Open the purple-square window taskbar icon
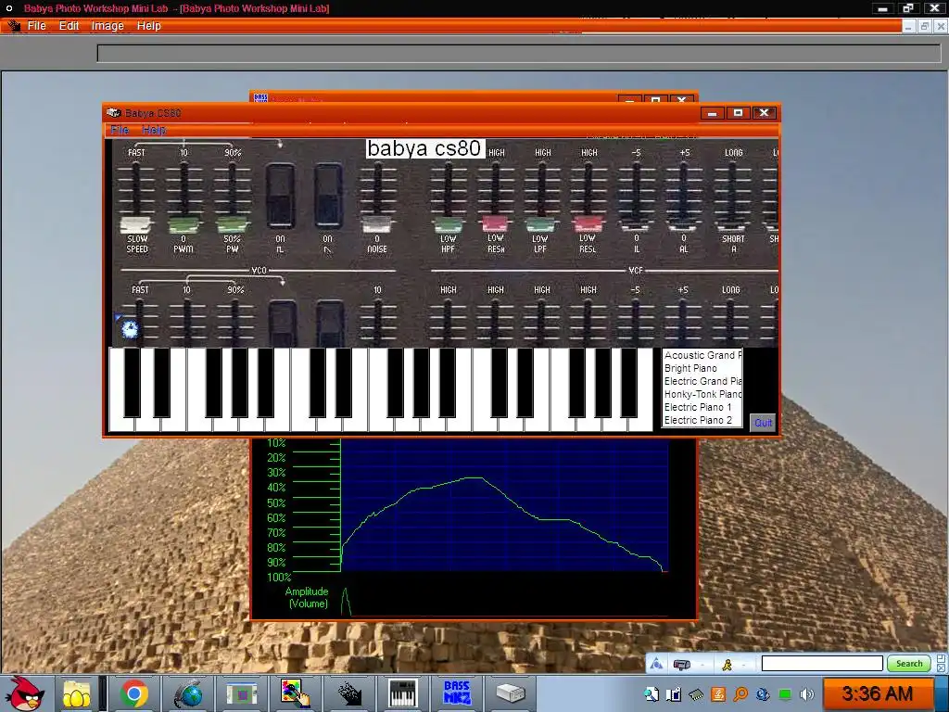 click(242, 693)
